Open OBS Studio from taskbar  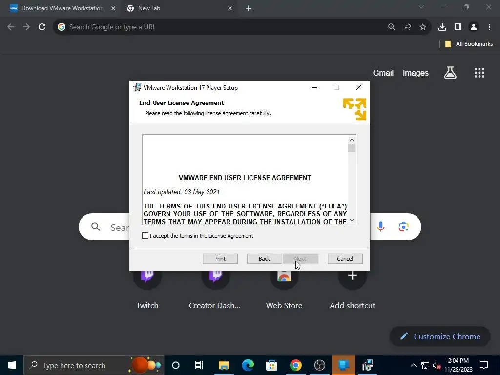(x=319, y=365)
